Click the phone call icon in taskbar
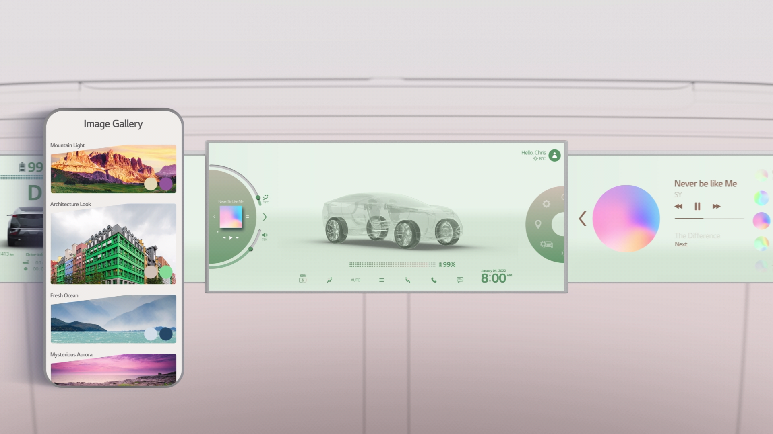 point(434,280)
